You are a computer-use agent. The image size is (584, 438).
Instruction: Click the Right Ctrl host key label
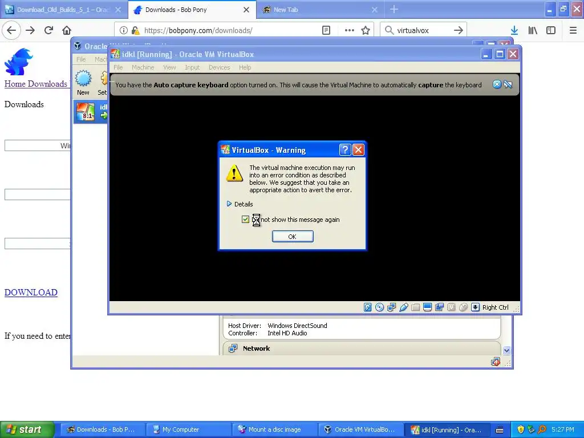point(496,307)
